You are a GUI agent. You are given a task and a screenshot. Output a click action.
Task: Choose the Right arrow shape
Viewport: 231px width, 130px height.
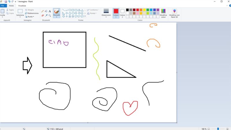coord(76,13)
